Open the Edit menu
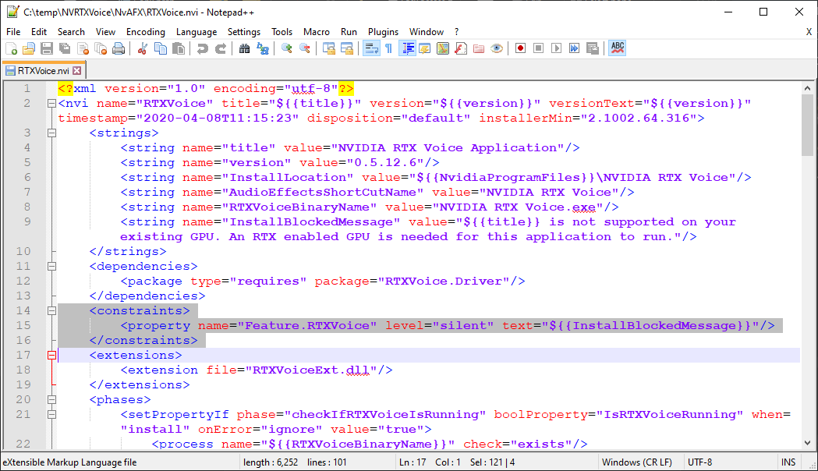818x471 pixels. [x=39, y=32]
